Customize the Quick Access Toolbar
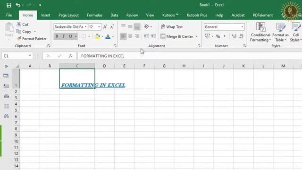The image size is (302, 170). [40, 5]
